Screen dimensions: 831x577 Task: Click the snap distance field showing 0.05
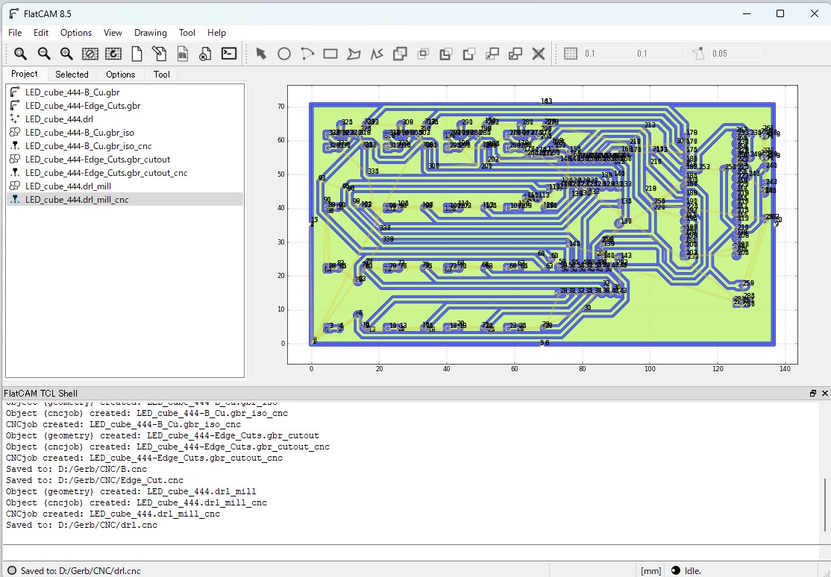735,54
